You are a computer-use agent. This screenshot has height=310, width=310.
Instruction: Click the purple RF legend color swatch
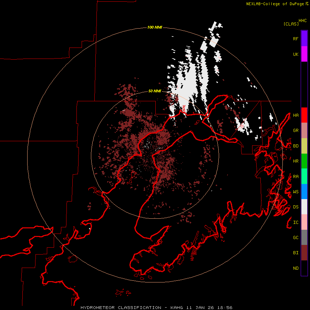[304, 39]
